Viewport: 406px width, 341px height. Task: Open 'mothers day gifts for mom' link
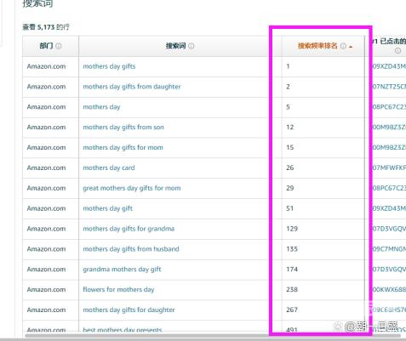[123, 148]
